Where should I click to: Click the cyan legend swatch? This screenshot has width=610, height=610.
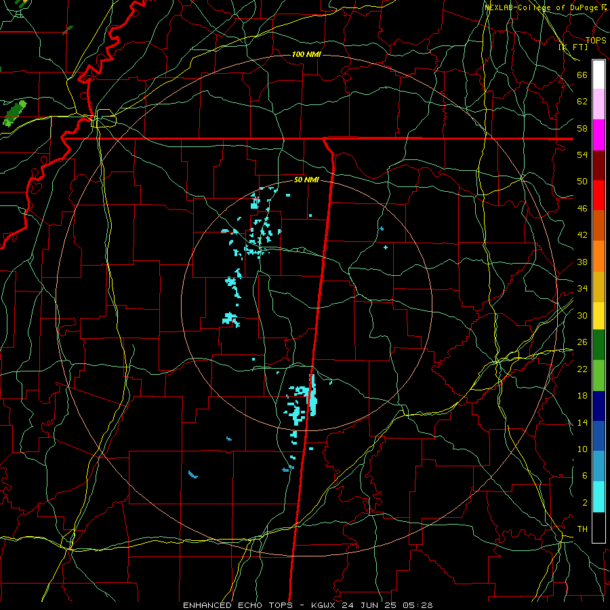pyautogui.click(x=598, y=497)
